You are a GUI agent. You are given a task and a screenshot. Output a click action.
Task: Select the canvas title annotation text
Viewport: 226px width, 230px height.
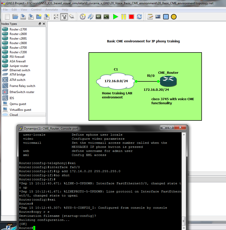click(x=143, y=41)
